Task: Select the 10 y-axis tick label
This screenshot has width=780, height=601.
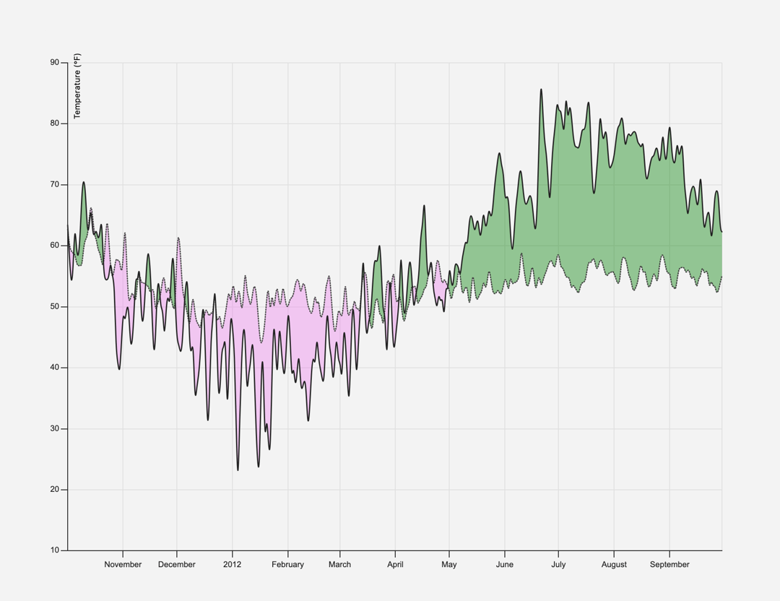Action: 54,550
